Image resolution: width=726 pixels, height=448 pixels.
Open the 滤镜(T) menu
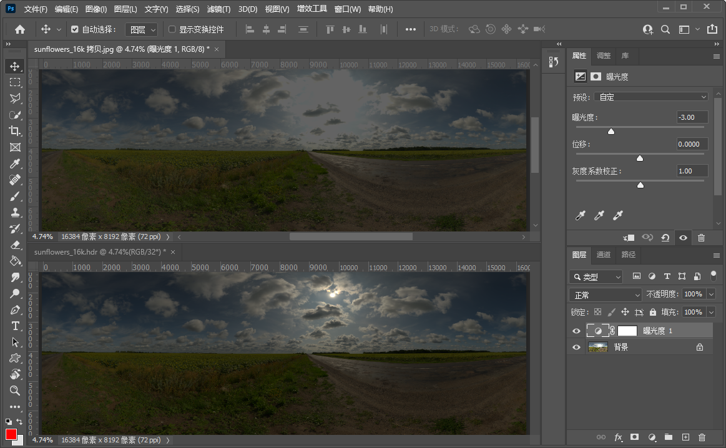[x=218, y=9]
